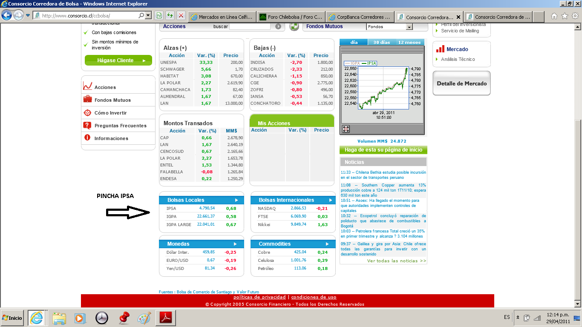Click Haga de esta su página de inicio
The height and width of the screenshot is (327, 582).
coord(383,150)
